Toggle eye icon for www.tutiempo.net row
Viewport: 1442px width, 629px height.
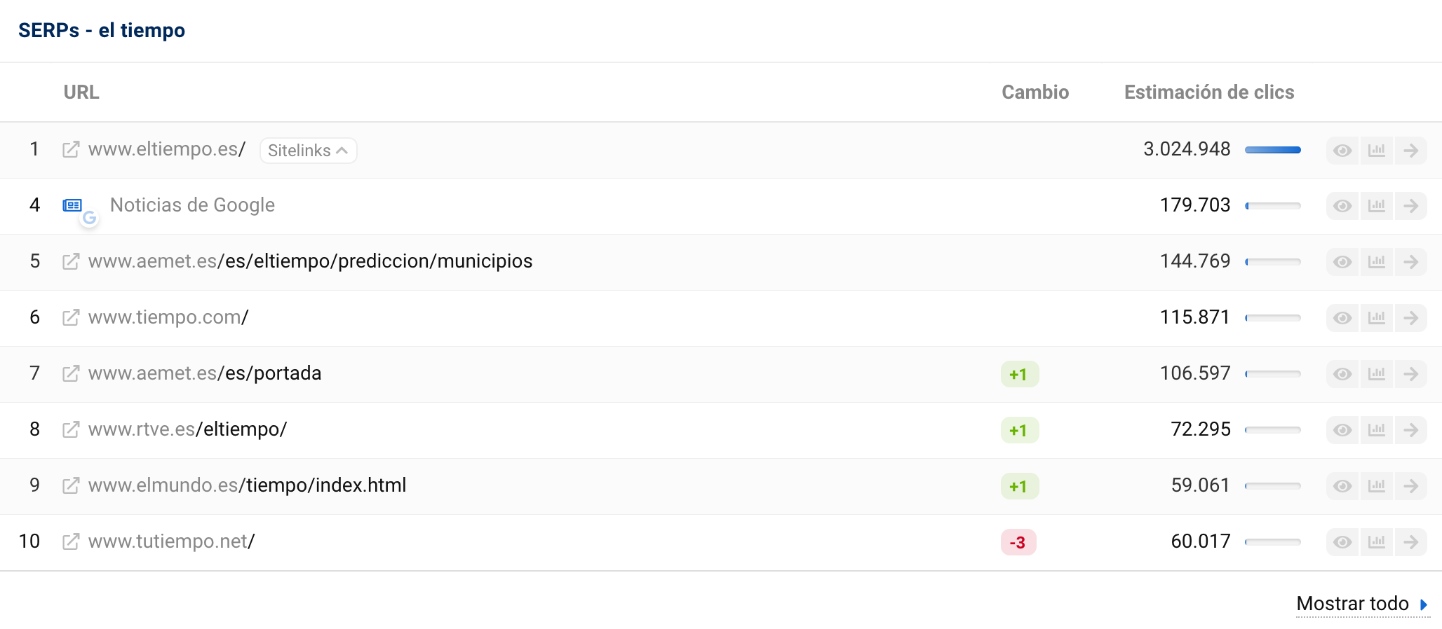pyautogui.click(x=1342, y=542)
